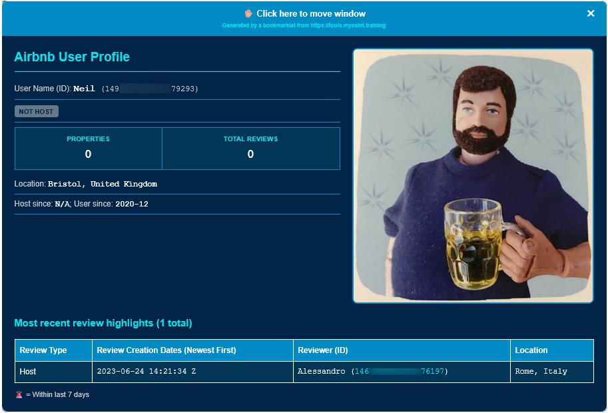Click the Rome, Italy location cell
The width and height of the screenshot is (608, 413).
(x=541, y=371)
